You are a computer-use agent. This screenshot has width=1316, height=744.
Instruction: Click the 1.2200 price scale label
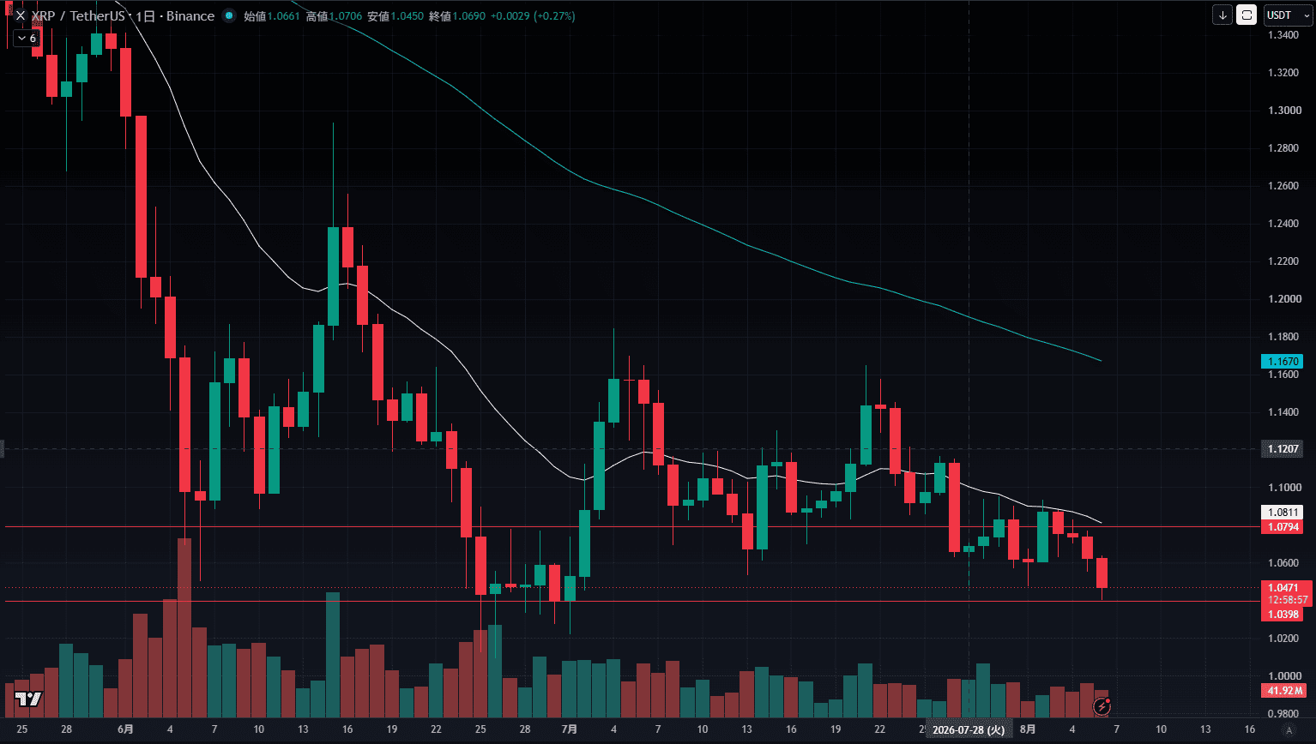pos(1283,261)
